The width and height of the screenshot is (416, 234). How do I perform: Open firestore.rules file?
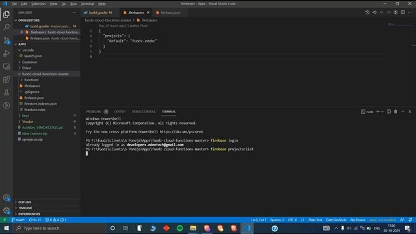point(34,110)
